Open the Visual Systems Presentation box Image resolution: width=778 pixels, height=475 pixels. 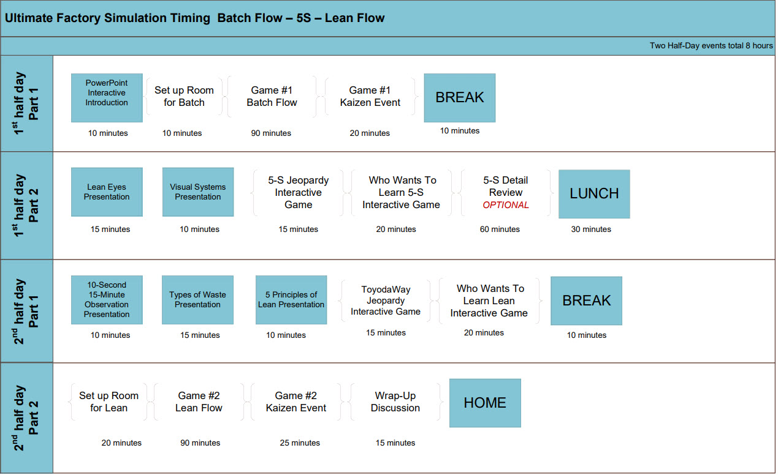pyautogui.click(x=197, y=192)
